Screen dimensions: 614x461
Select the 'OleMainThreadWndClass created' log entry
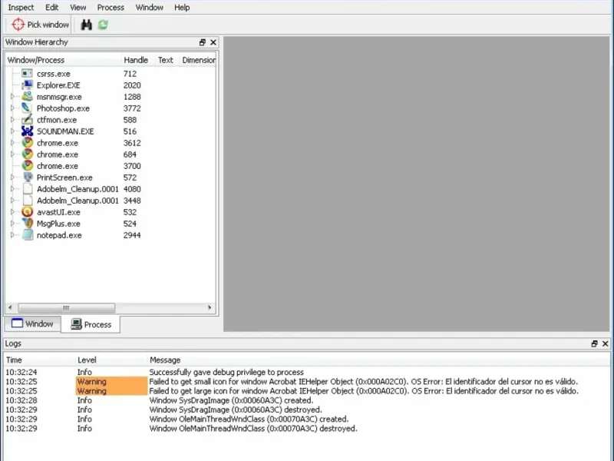point(307,419)
